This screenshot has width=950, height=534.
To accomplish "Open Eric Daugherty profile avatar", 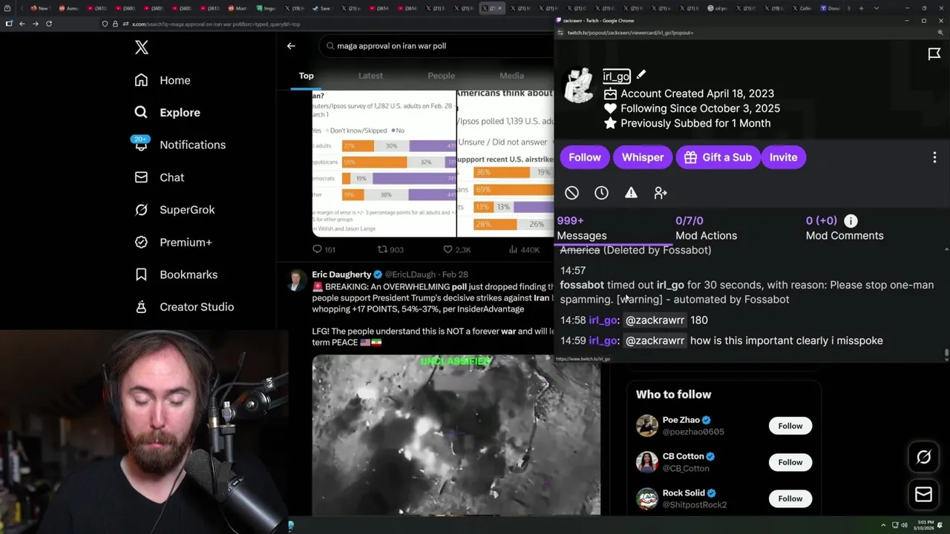I will click(295, 280).
